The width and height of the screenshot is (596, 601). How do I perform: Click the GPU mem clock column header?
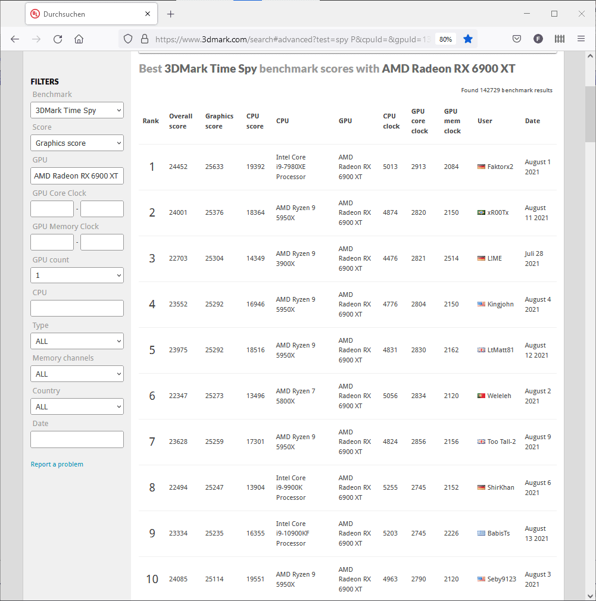[452, 121]
